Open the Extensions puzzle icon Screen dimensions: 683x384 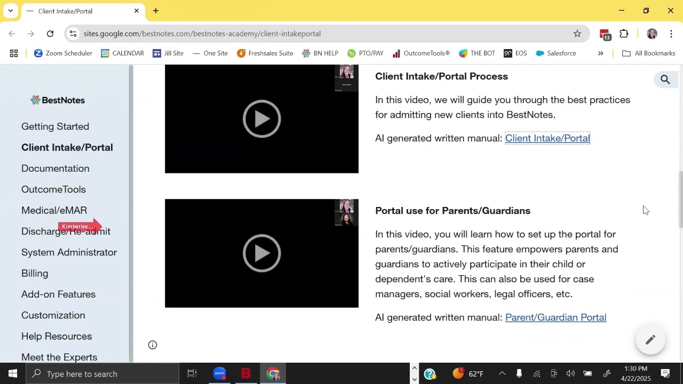click(624, 34)
